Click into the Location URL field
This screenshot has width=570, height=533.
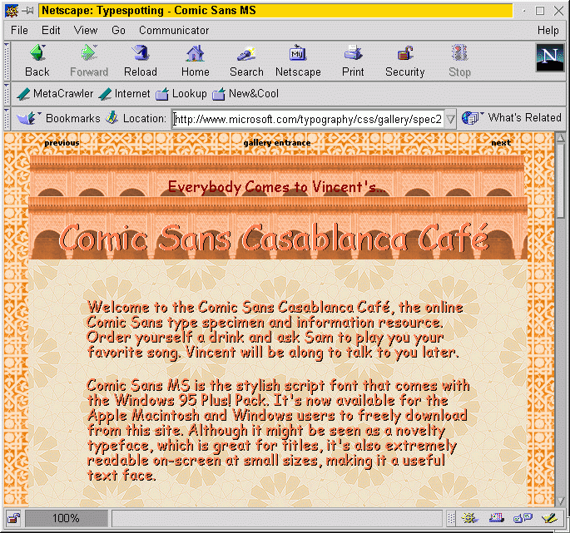pos(308,119)
